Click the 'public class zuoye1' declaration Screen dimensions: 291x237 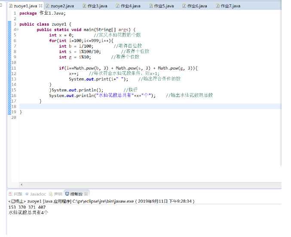45,24
